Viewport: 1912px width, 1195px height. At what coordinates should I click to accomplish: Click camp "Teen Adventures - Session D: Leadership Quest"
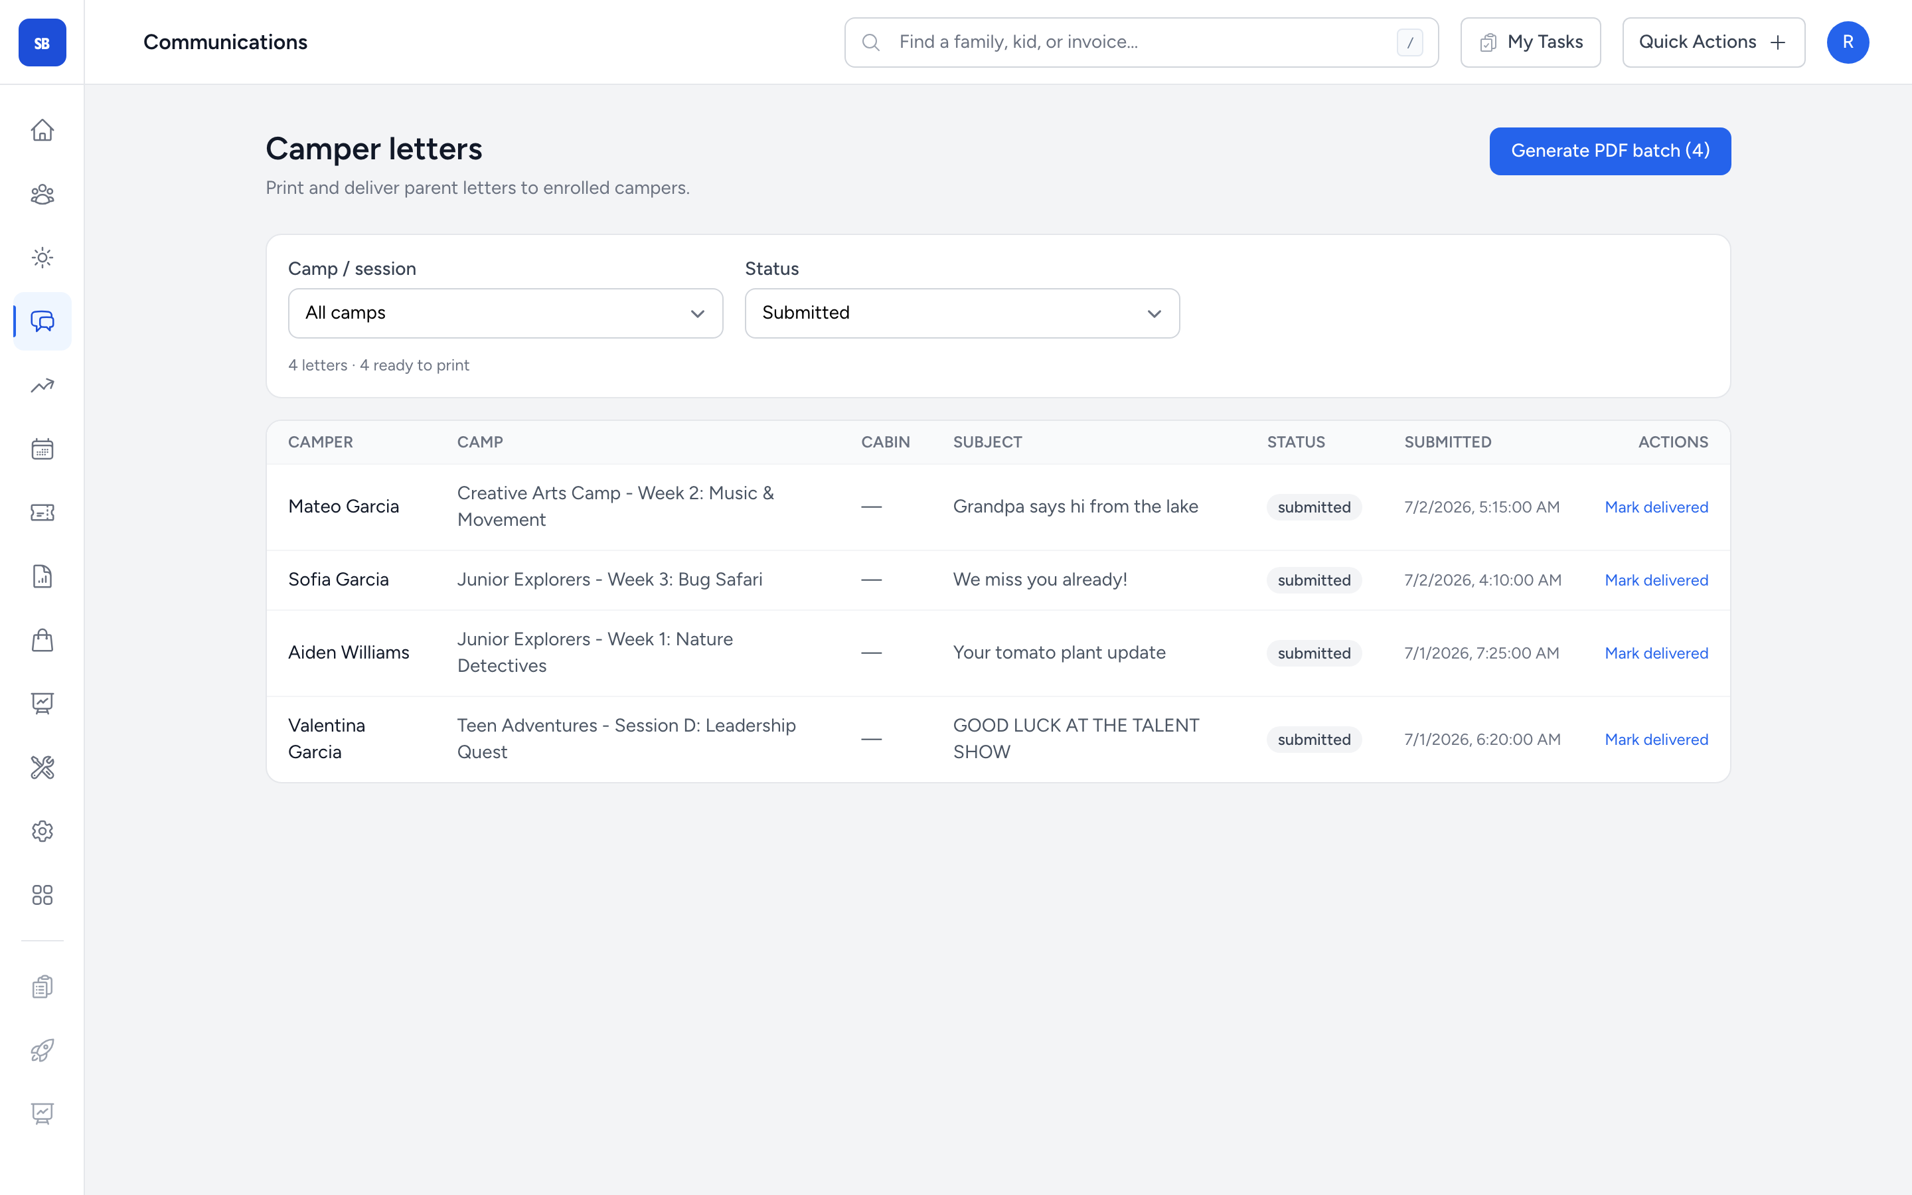[x=627, y=739]
